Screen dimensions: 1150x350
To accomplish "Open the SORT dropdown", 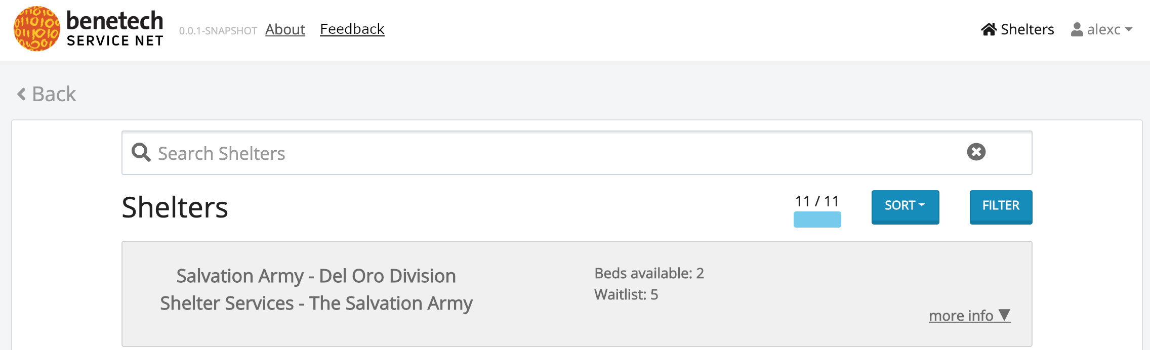I will [905, 206].
